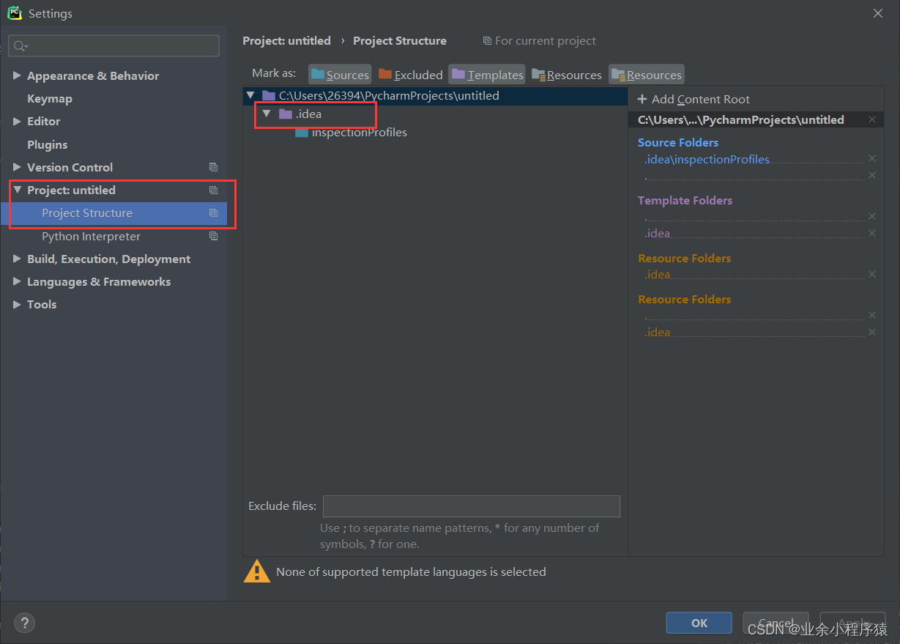Click plus icon of Add Content Root

[642, 99]
